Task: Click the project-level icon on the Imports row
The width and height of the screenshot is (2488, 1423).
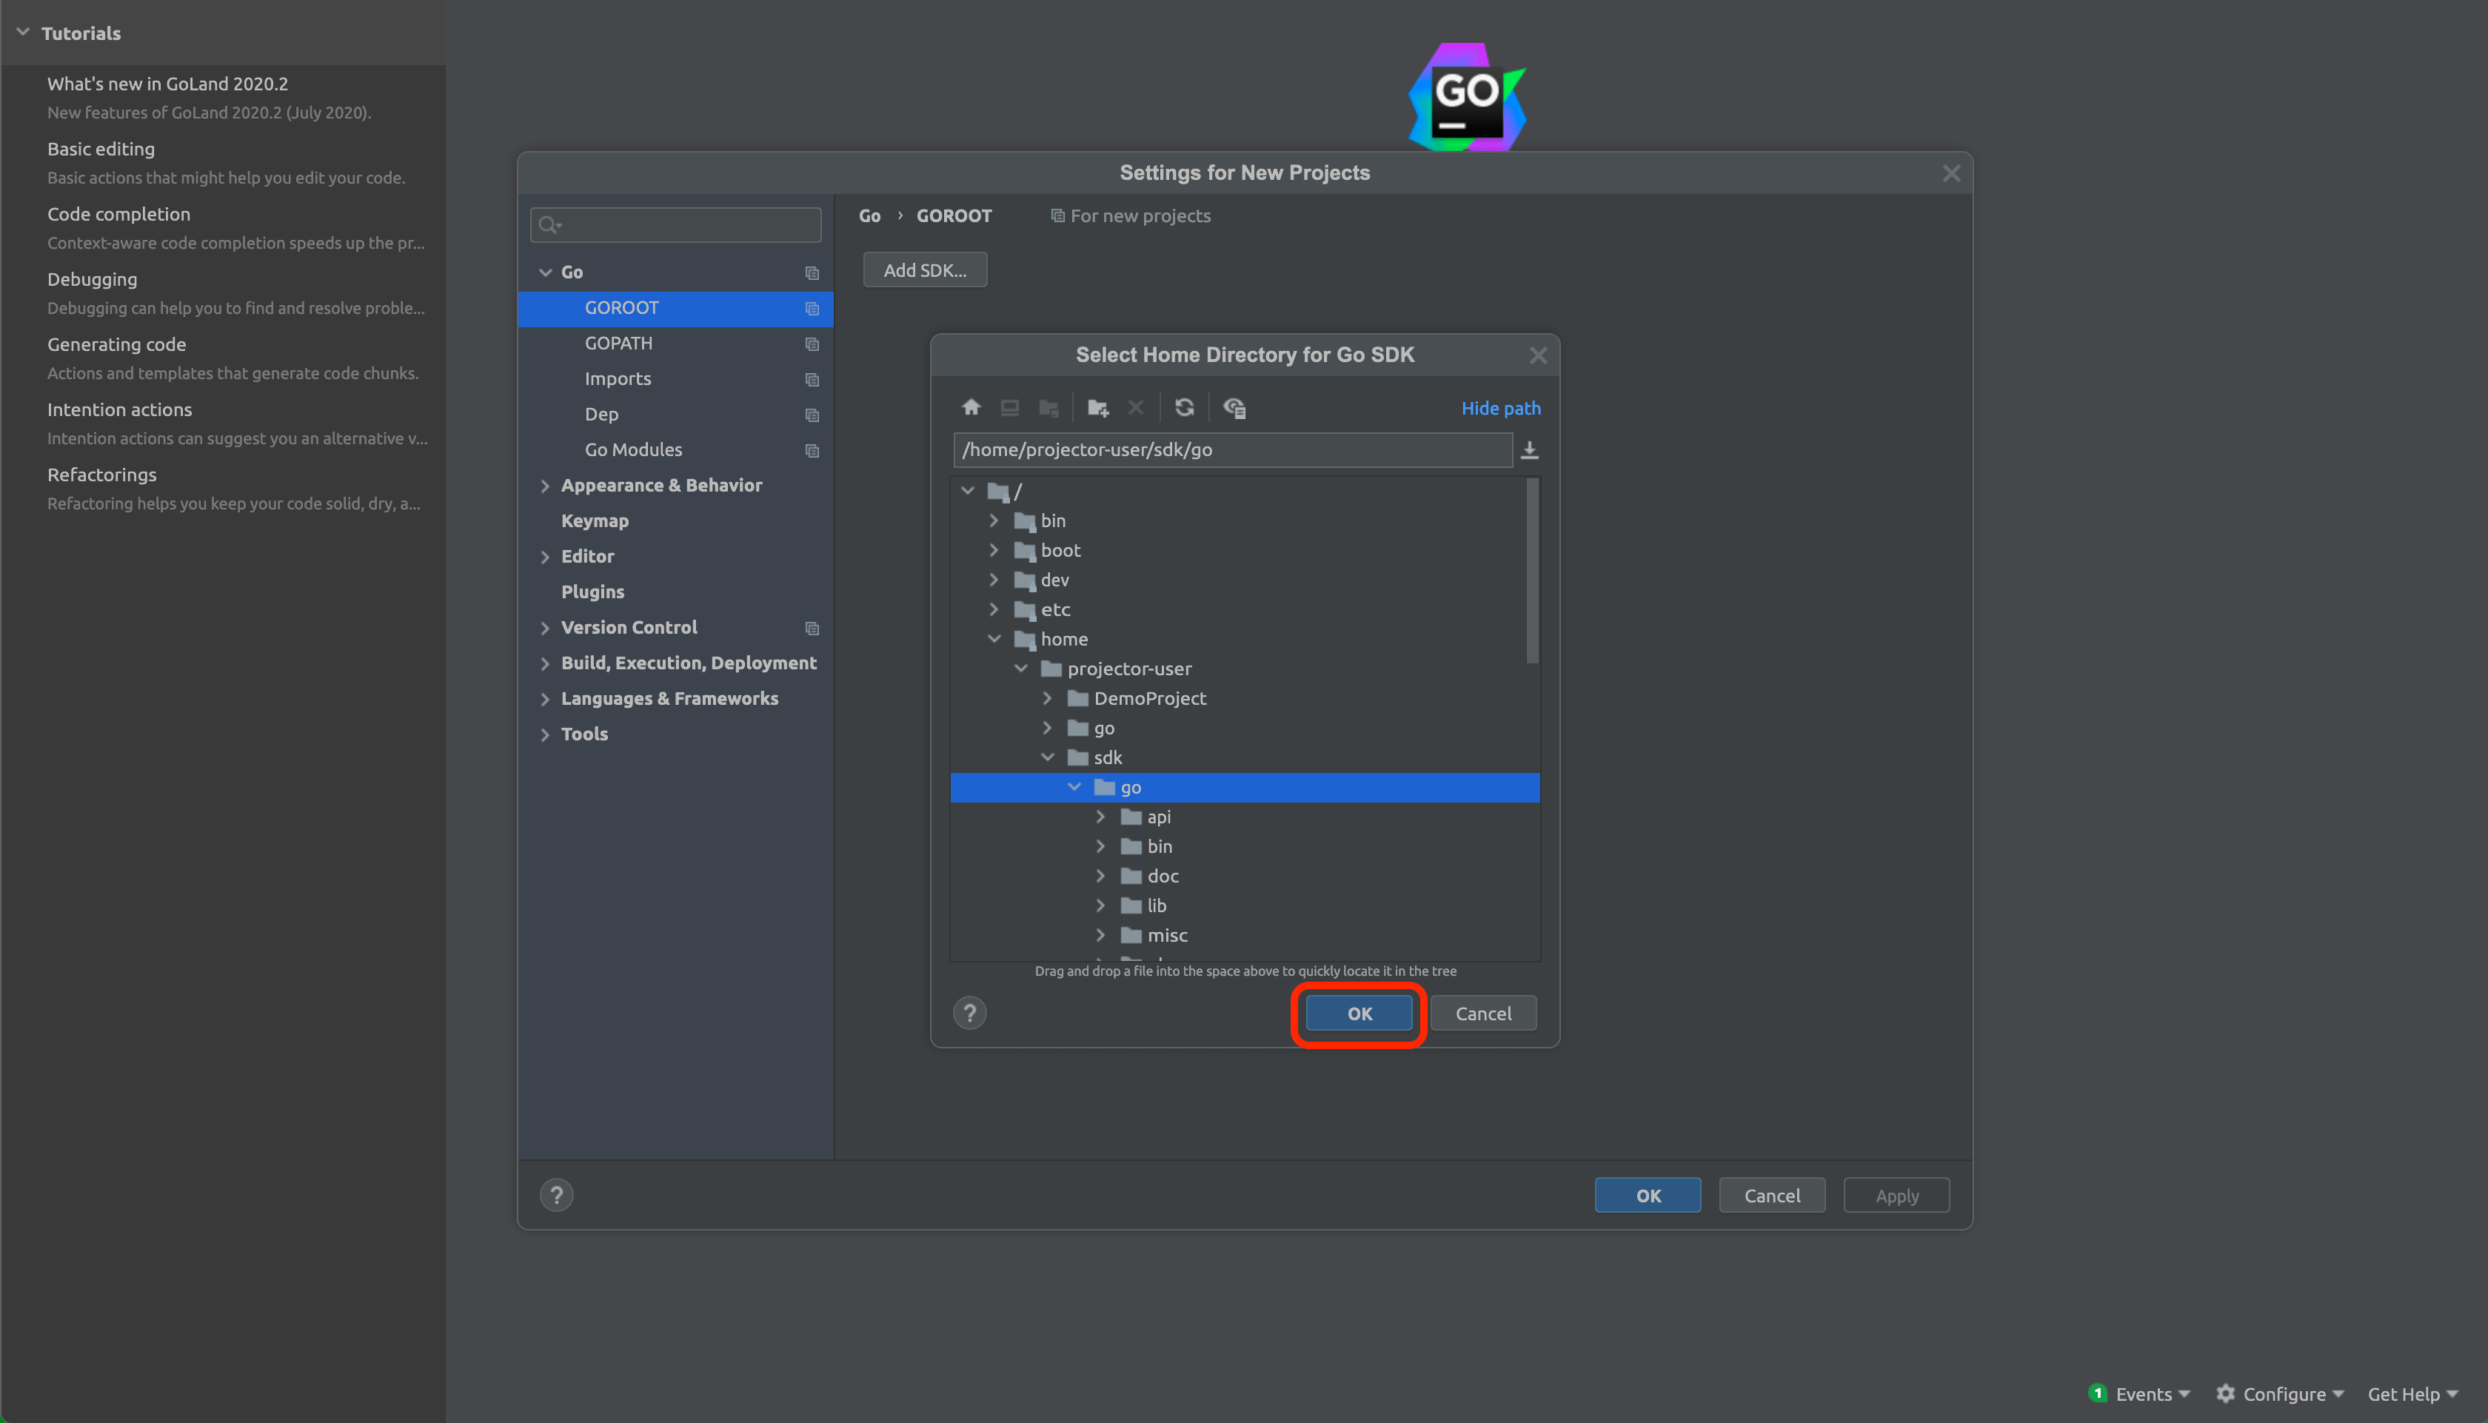Action: tap(811, 379)
